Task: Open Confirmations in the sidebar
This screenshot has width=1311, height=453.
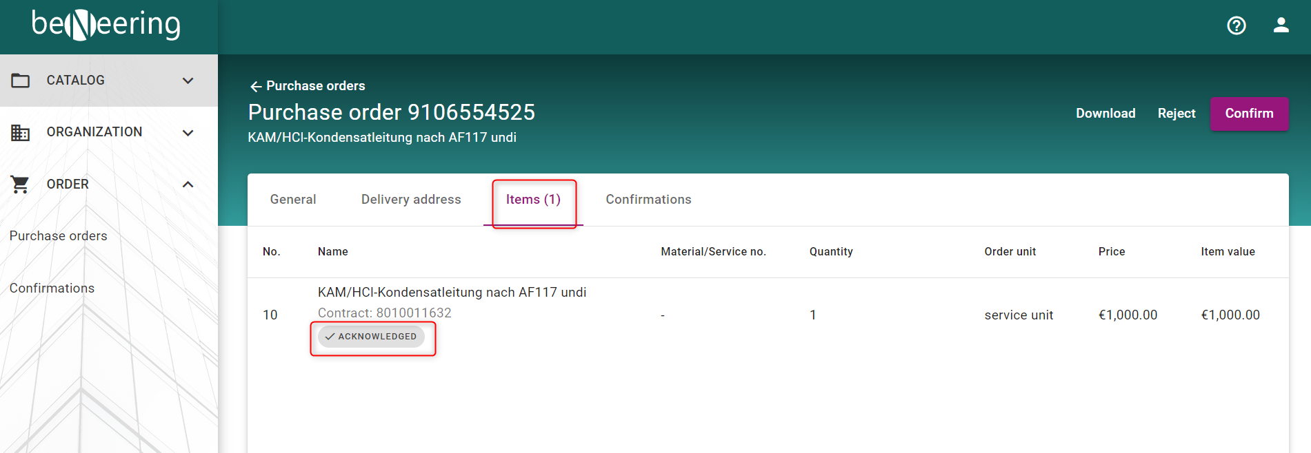Action: pyautogui.click(x=52, y=288)
